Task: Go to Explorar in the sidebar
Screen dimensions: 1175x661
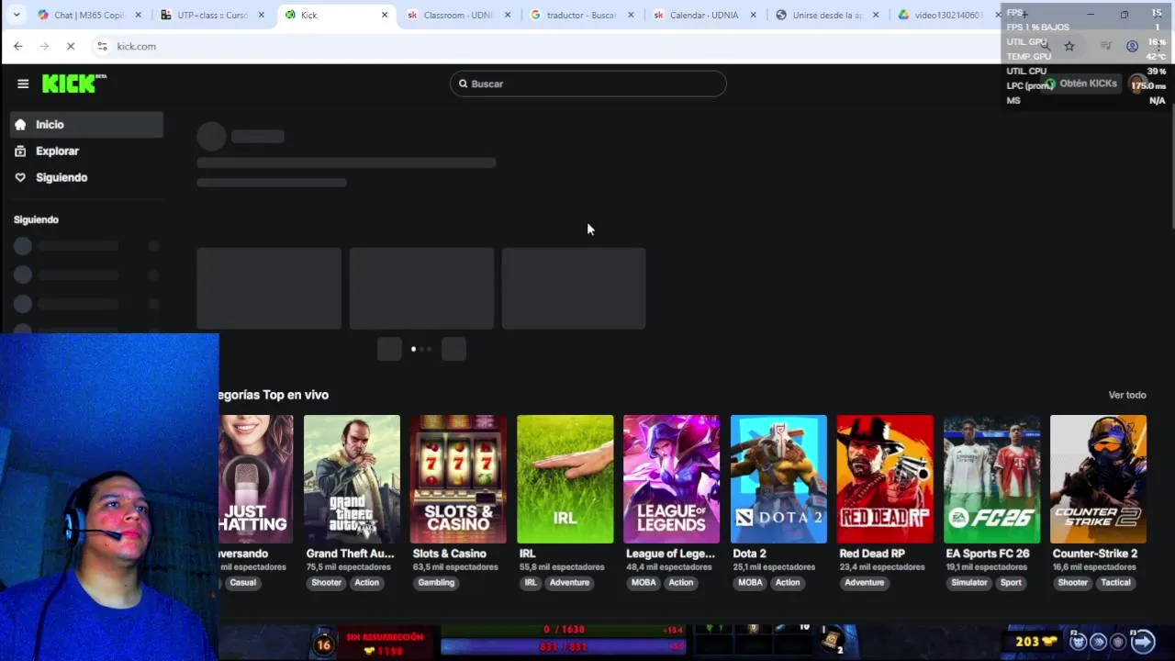Action: click(x=86, y=151)
